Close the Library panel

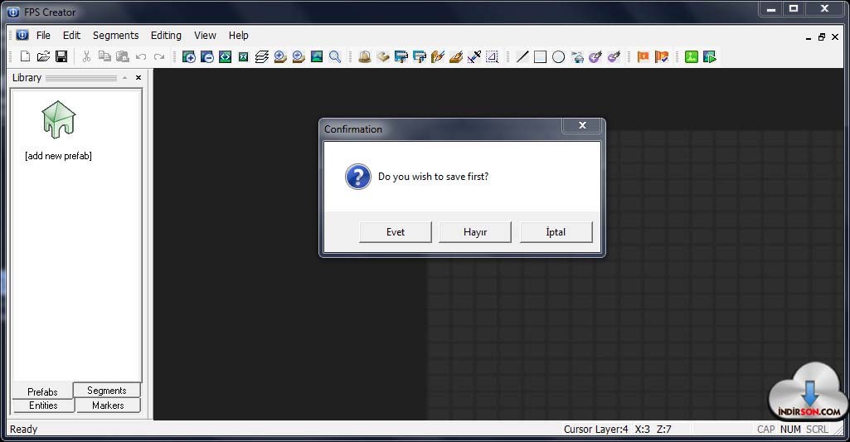(x=138, y=78)
